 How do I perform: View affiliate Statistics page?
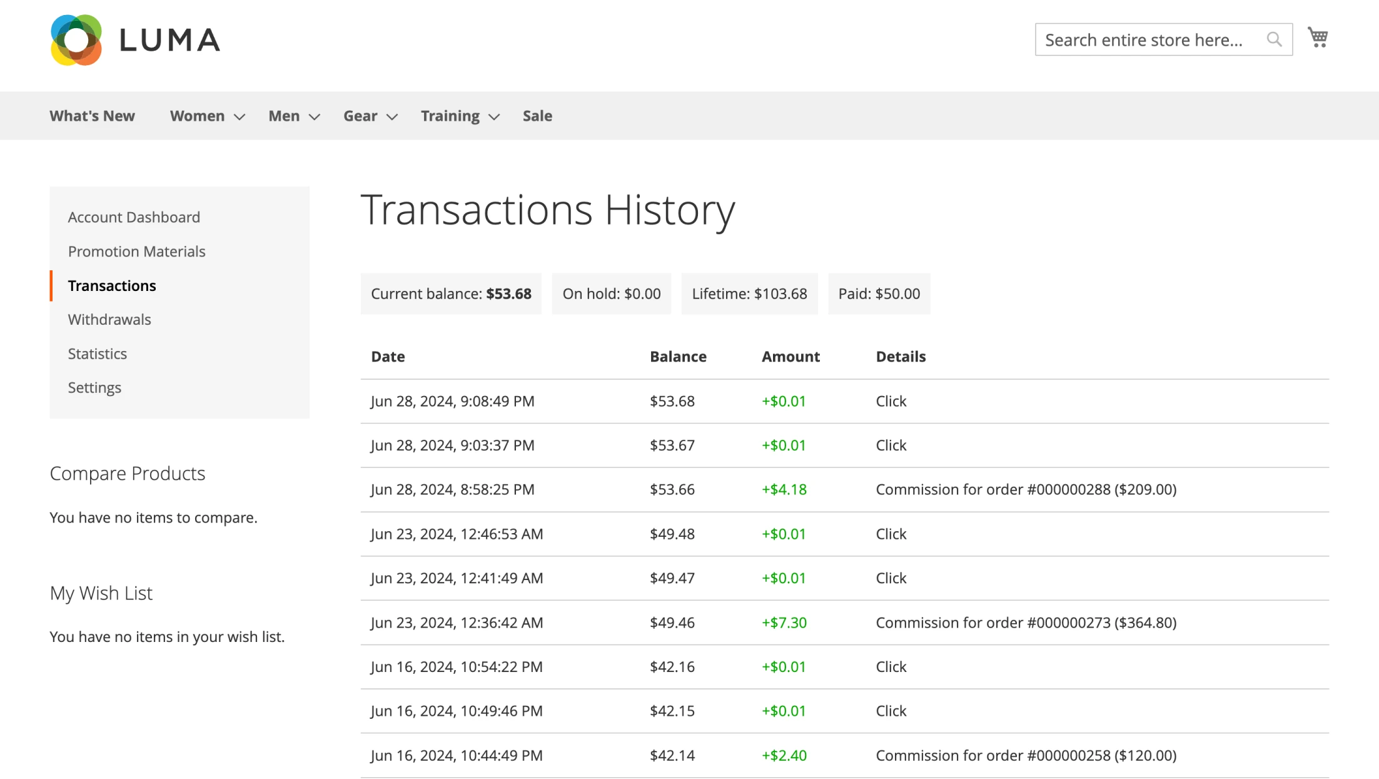[97, 354]
